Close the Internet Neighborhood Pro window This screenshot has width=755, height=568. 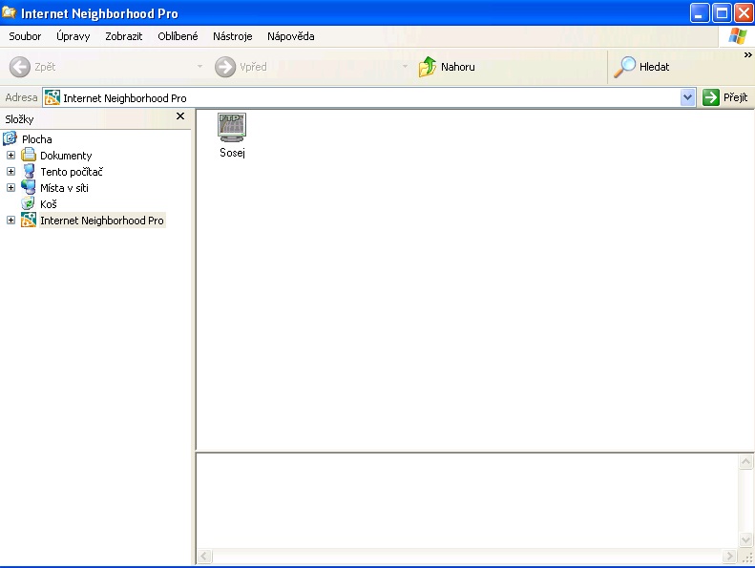tap(744, 13)
